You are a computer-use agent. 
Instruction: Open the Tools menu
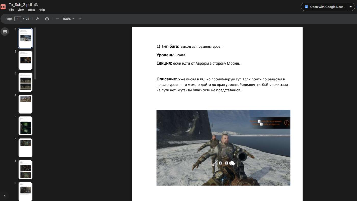tap(31, 10)
